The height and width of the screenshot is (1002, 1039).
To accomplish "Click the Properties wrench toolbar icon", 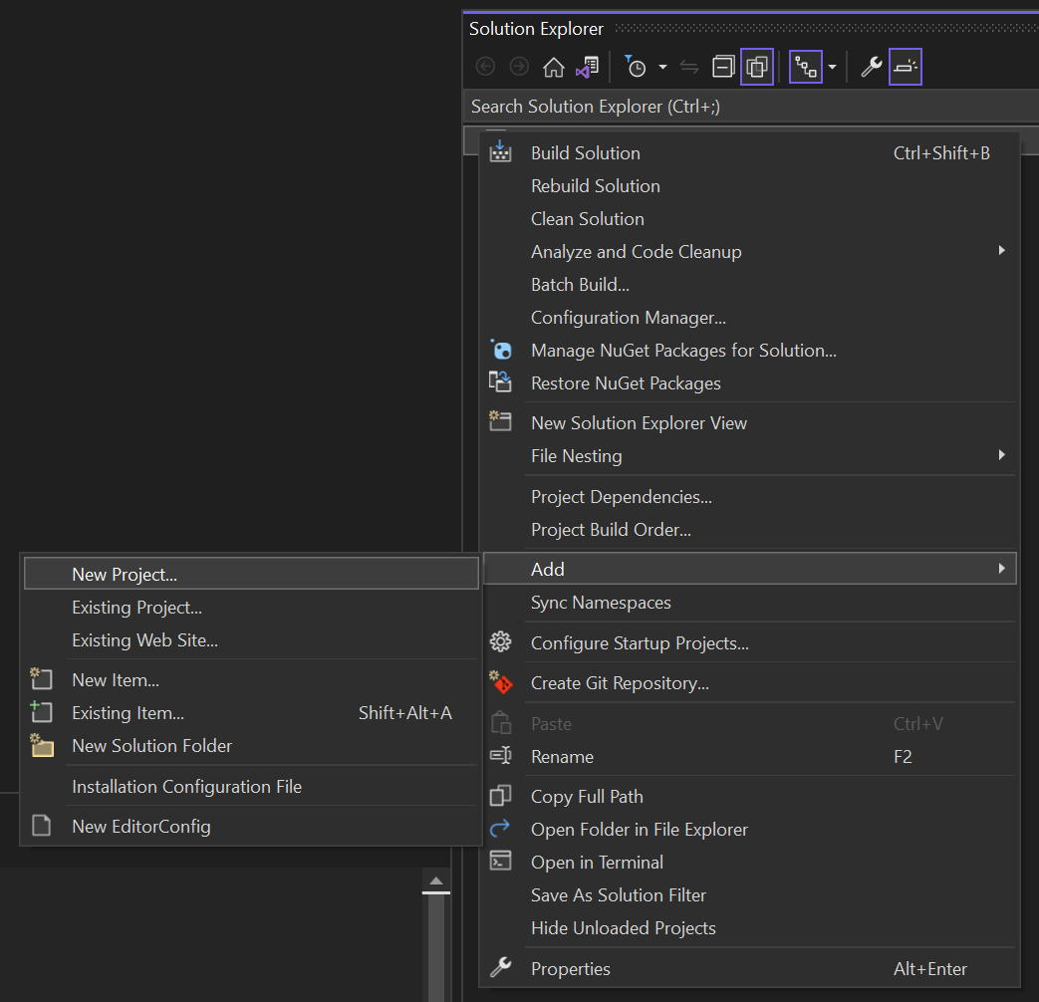I will click(x=872, y=67).
